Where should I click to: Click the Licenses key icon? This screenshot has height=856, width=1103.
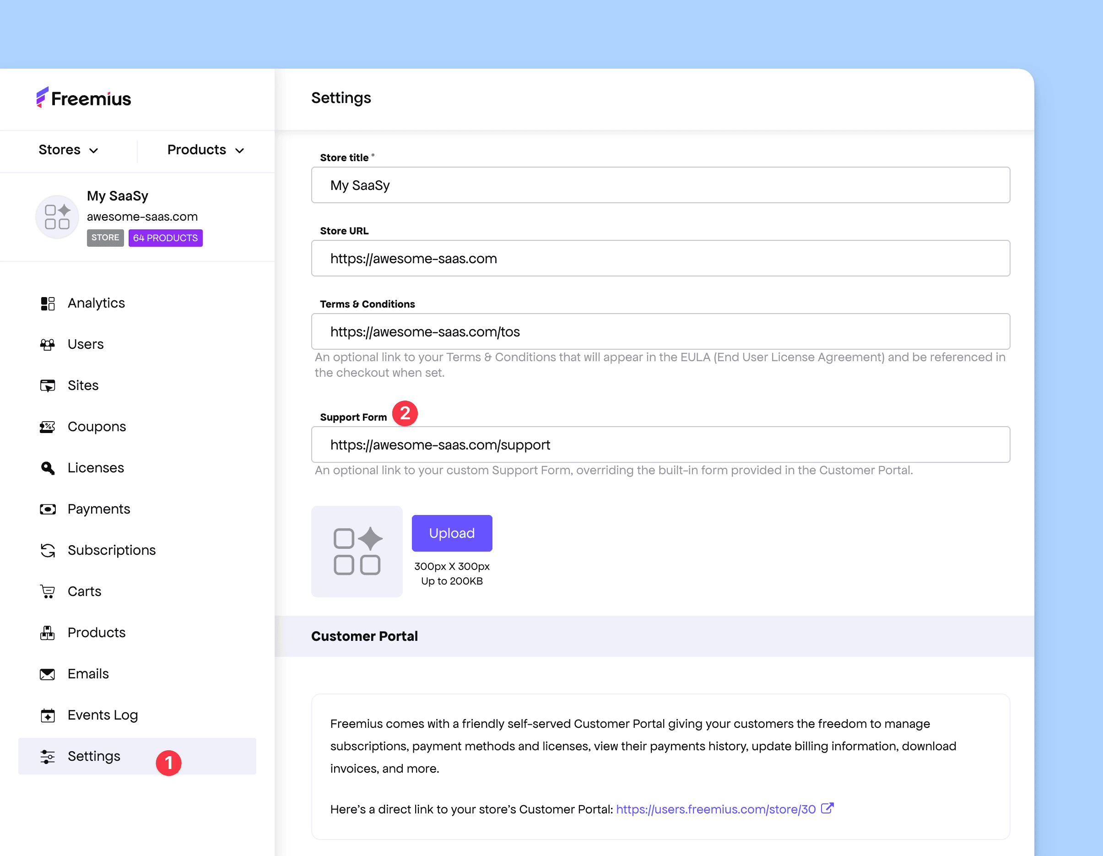pyautogui.click(x=48, y=468)
